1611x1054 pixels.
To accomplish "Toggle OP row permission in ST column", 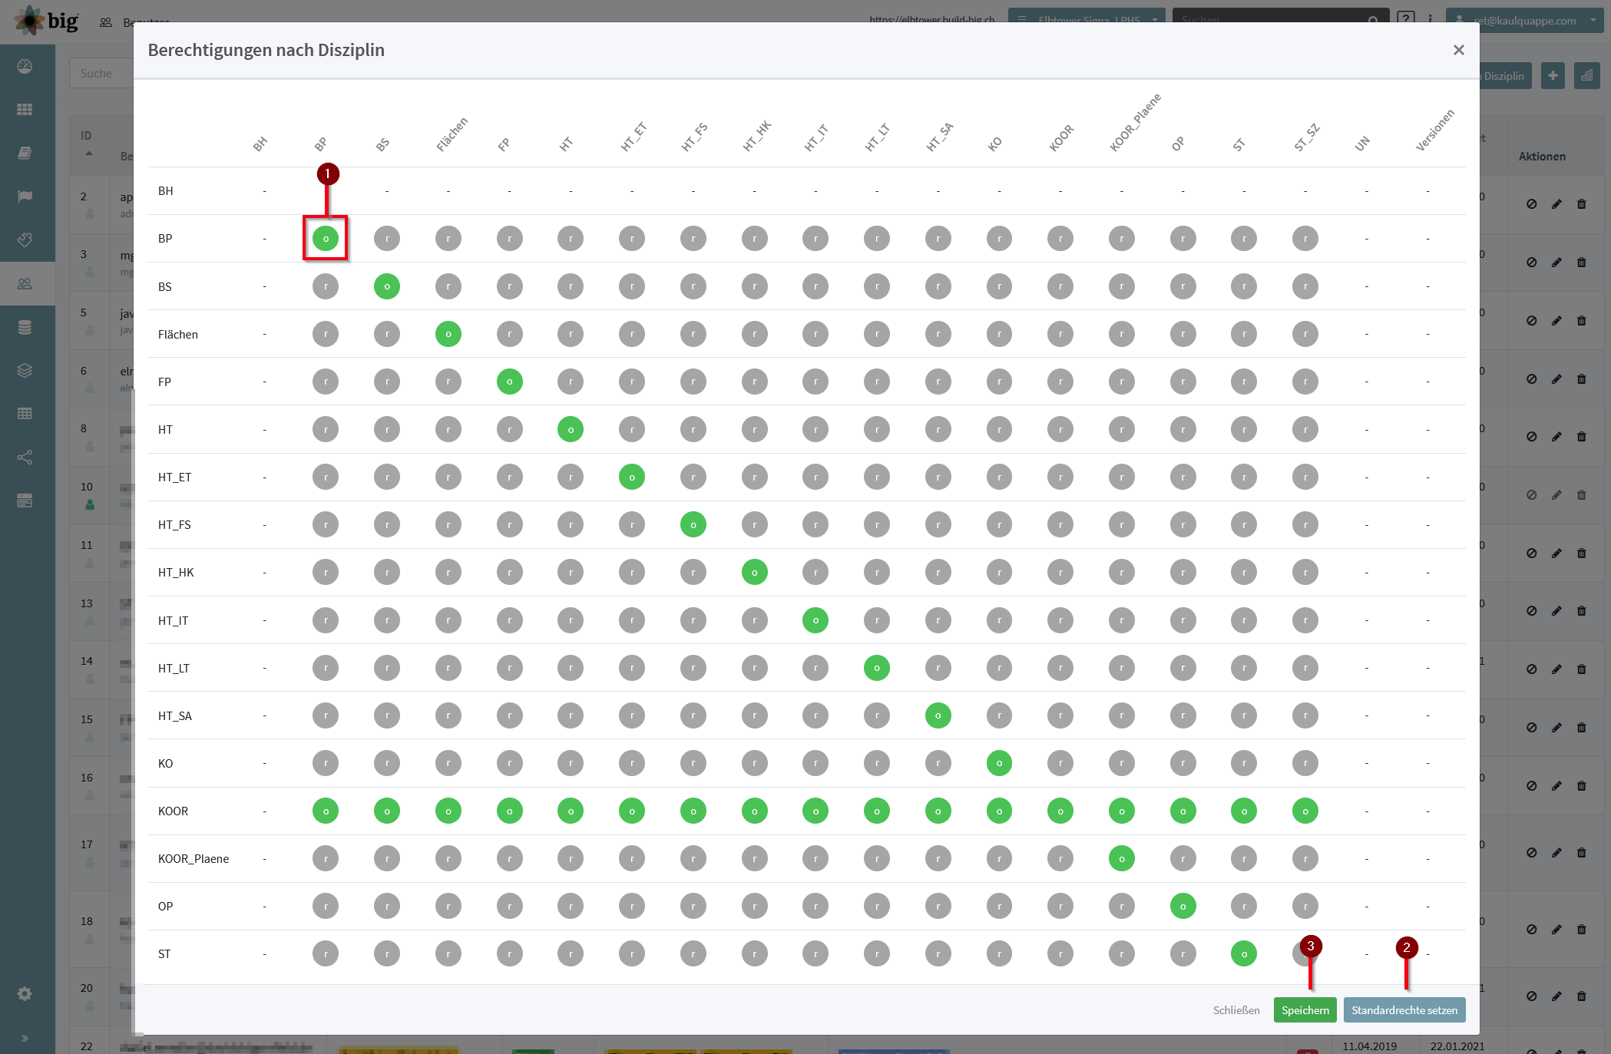I will [x=1244, y=907].
